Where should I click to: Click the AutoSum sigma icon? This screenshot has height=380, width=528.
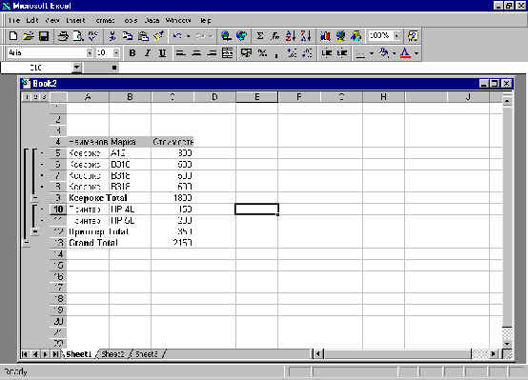click(x=259, y=35)
